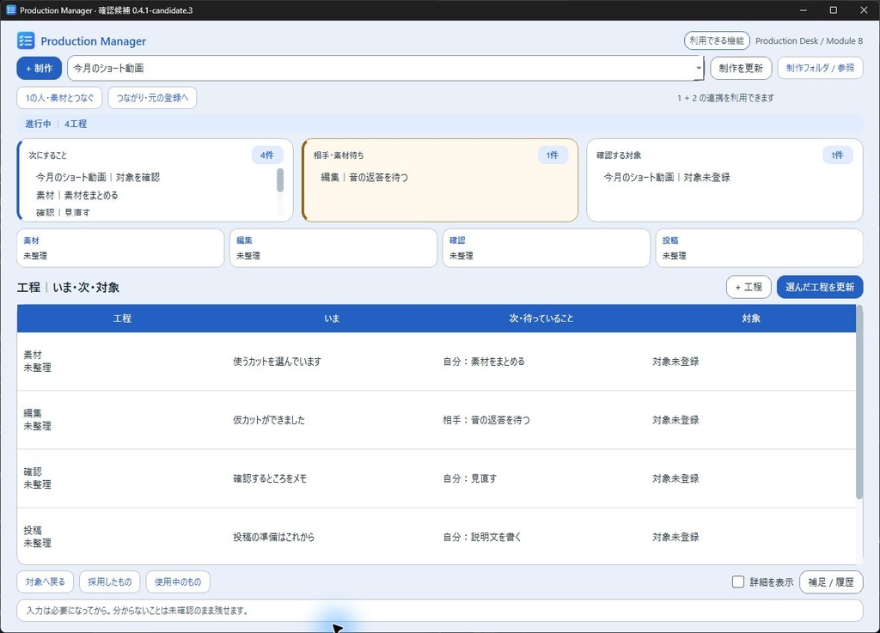The height and width of the screenshot is (633, 880).
Task: Click the 利用できる機能 pill button
Action: [x=717, y=41]
